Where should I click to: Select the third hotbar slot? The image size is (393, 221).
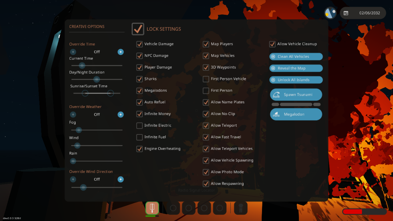coord(189,208)
